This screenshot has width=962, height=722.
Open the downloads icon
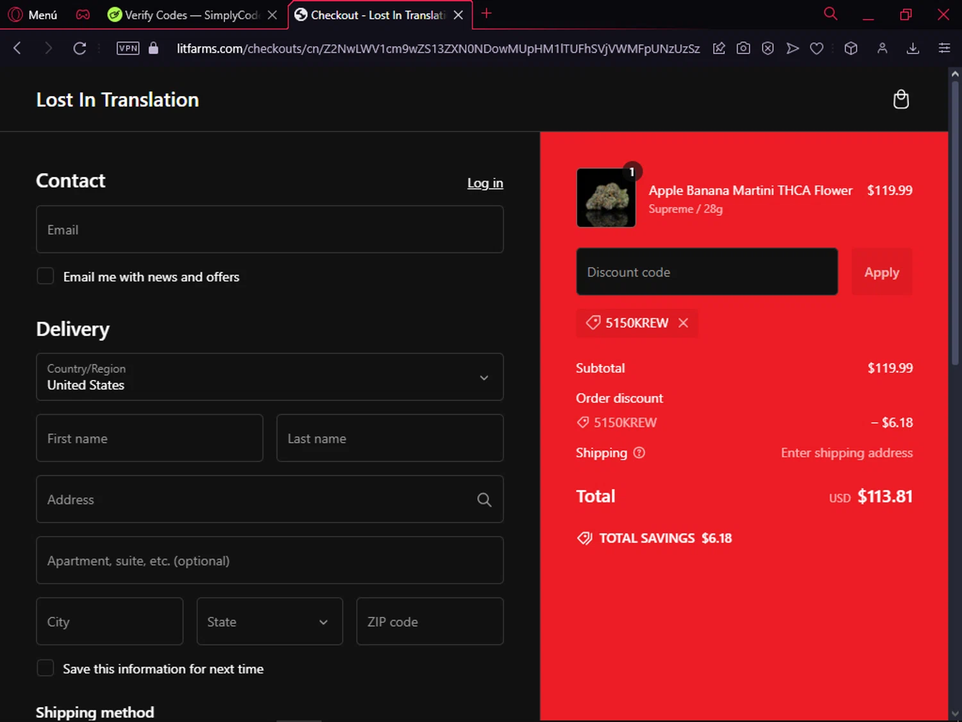click(x=913, y=48)
